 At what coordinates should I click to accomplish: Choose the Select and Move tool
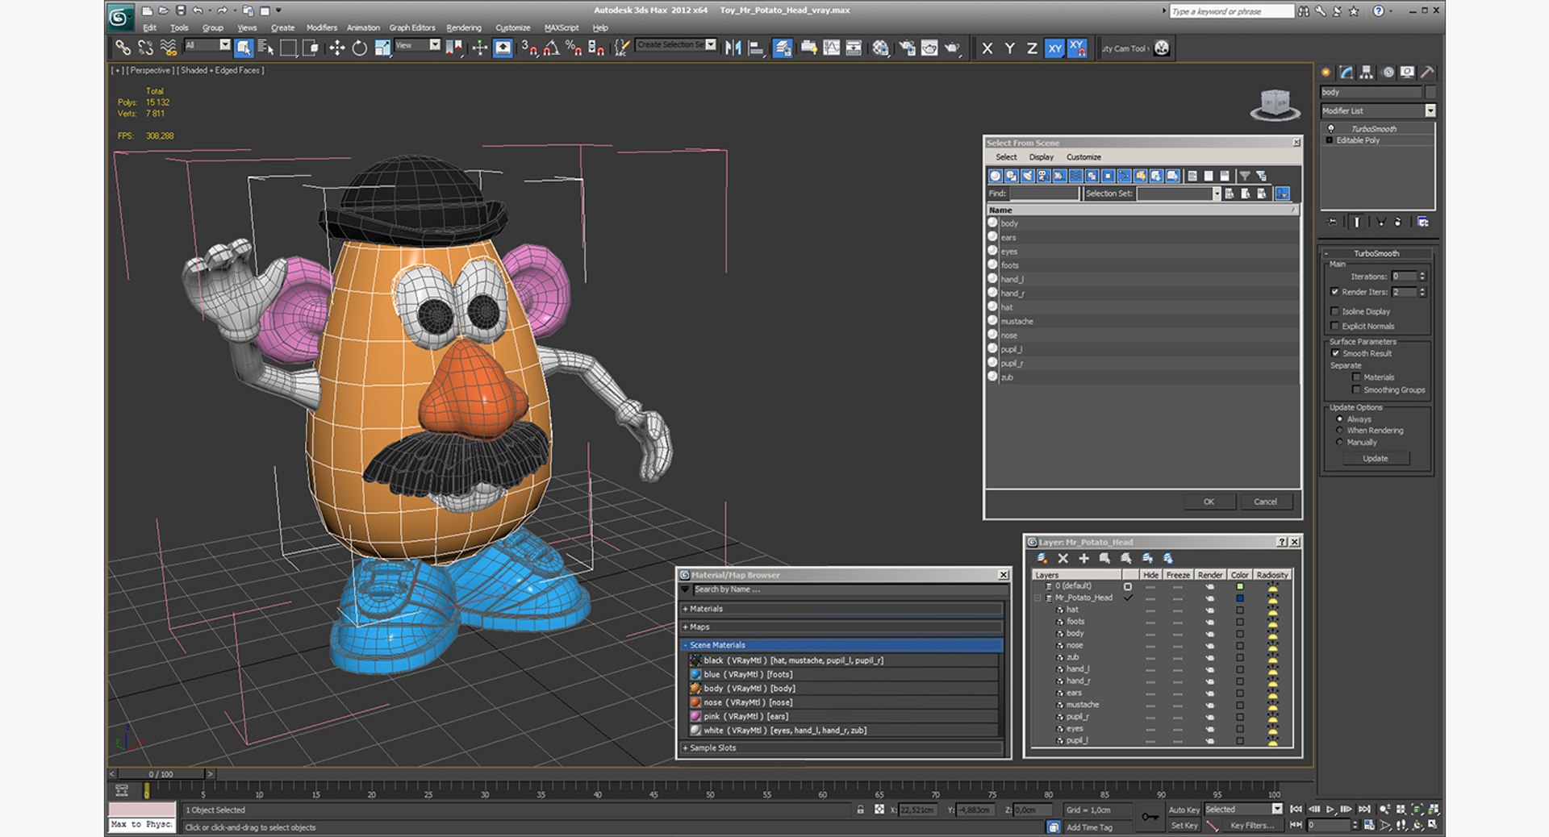pos(337,48)
